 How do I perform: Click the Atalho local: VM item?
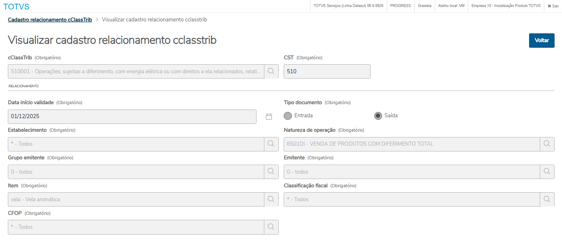coord(451,6)
